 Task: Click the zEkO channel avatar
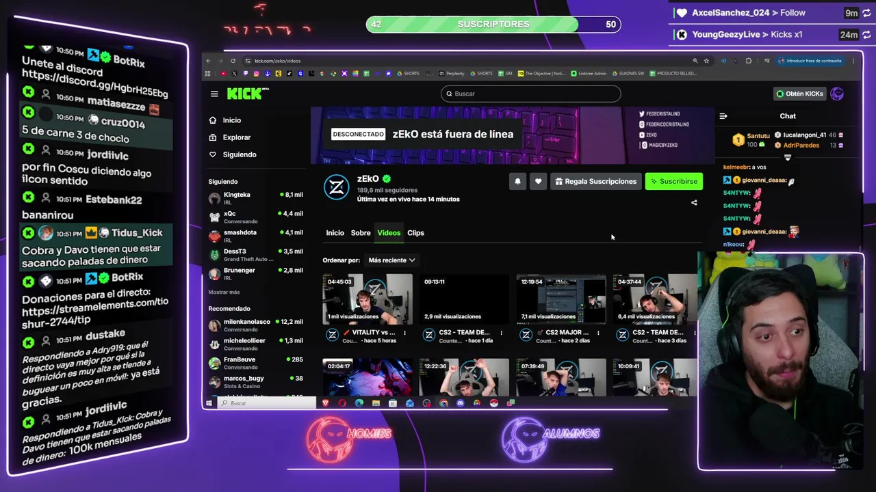click(x=336, y=187)
